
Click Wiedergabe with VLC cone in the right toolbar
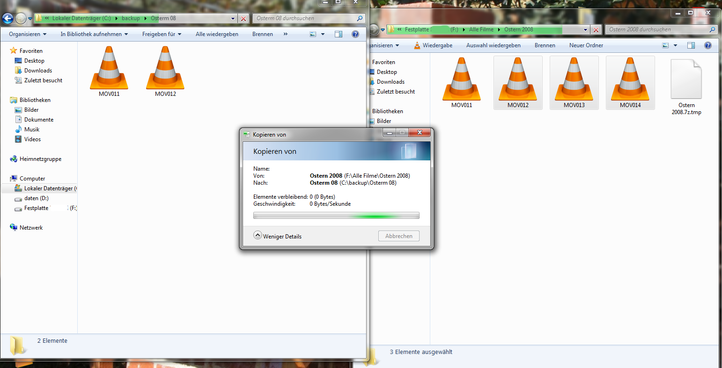[x=433, y=45]
